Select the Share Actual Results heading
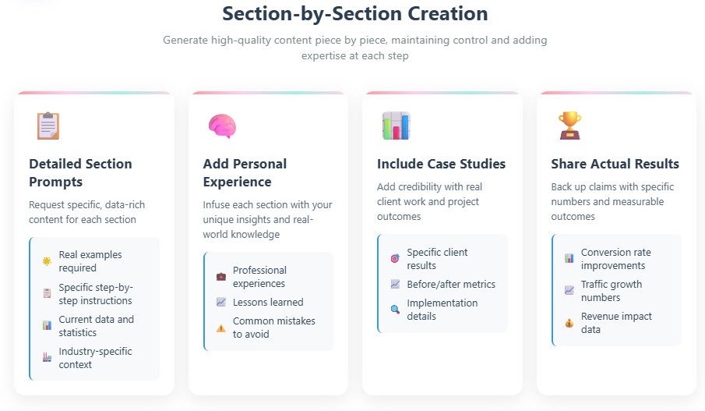The width and height of the screenshot is (705, 411). point(615,164)
